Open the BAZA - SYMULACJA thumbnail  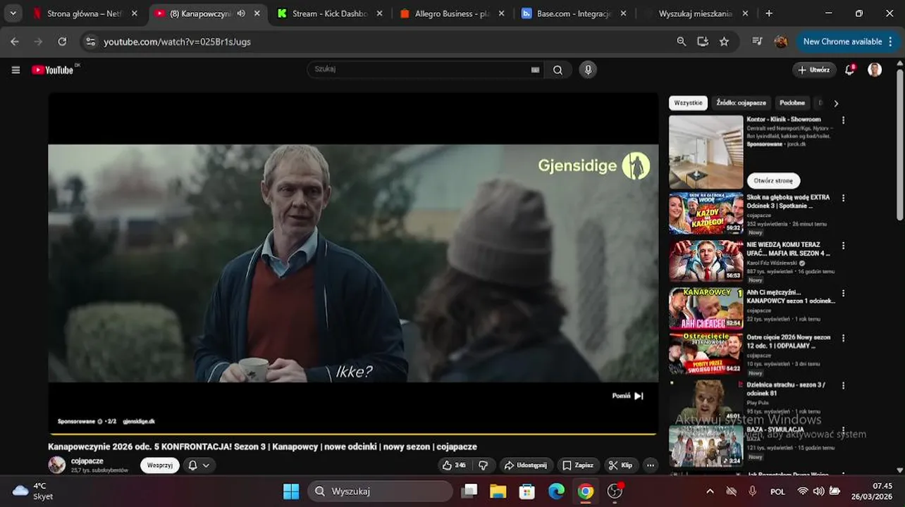coord(706,446)
